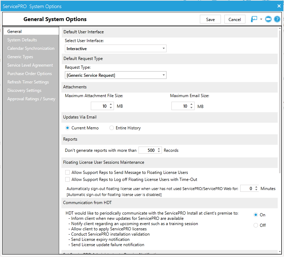Image resolution: width=284 pixels, height=257 pixels.
Task: Click '[Automatic sign-out for floating license user is disabled]' text
Action: (x=114, y=195)
